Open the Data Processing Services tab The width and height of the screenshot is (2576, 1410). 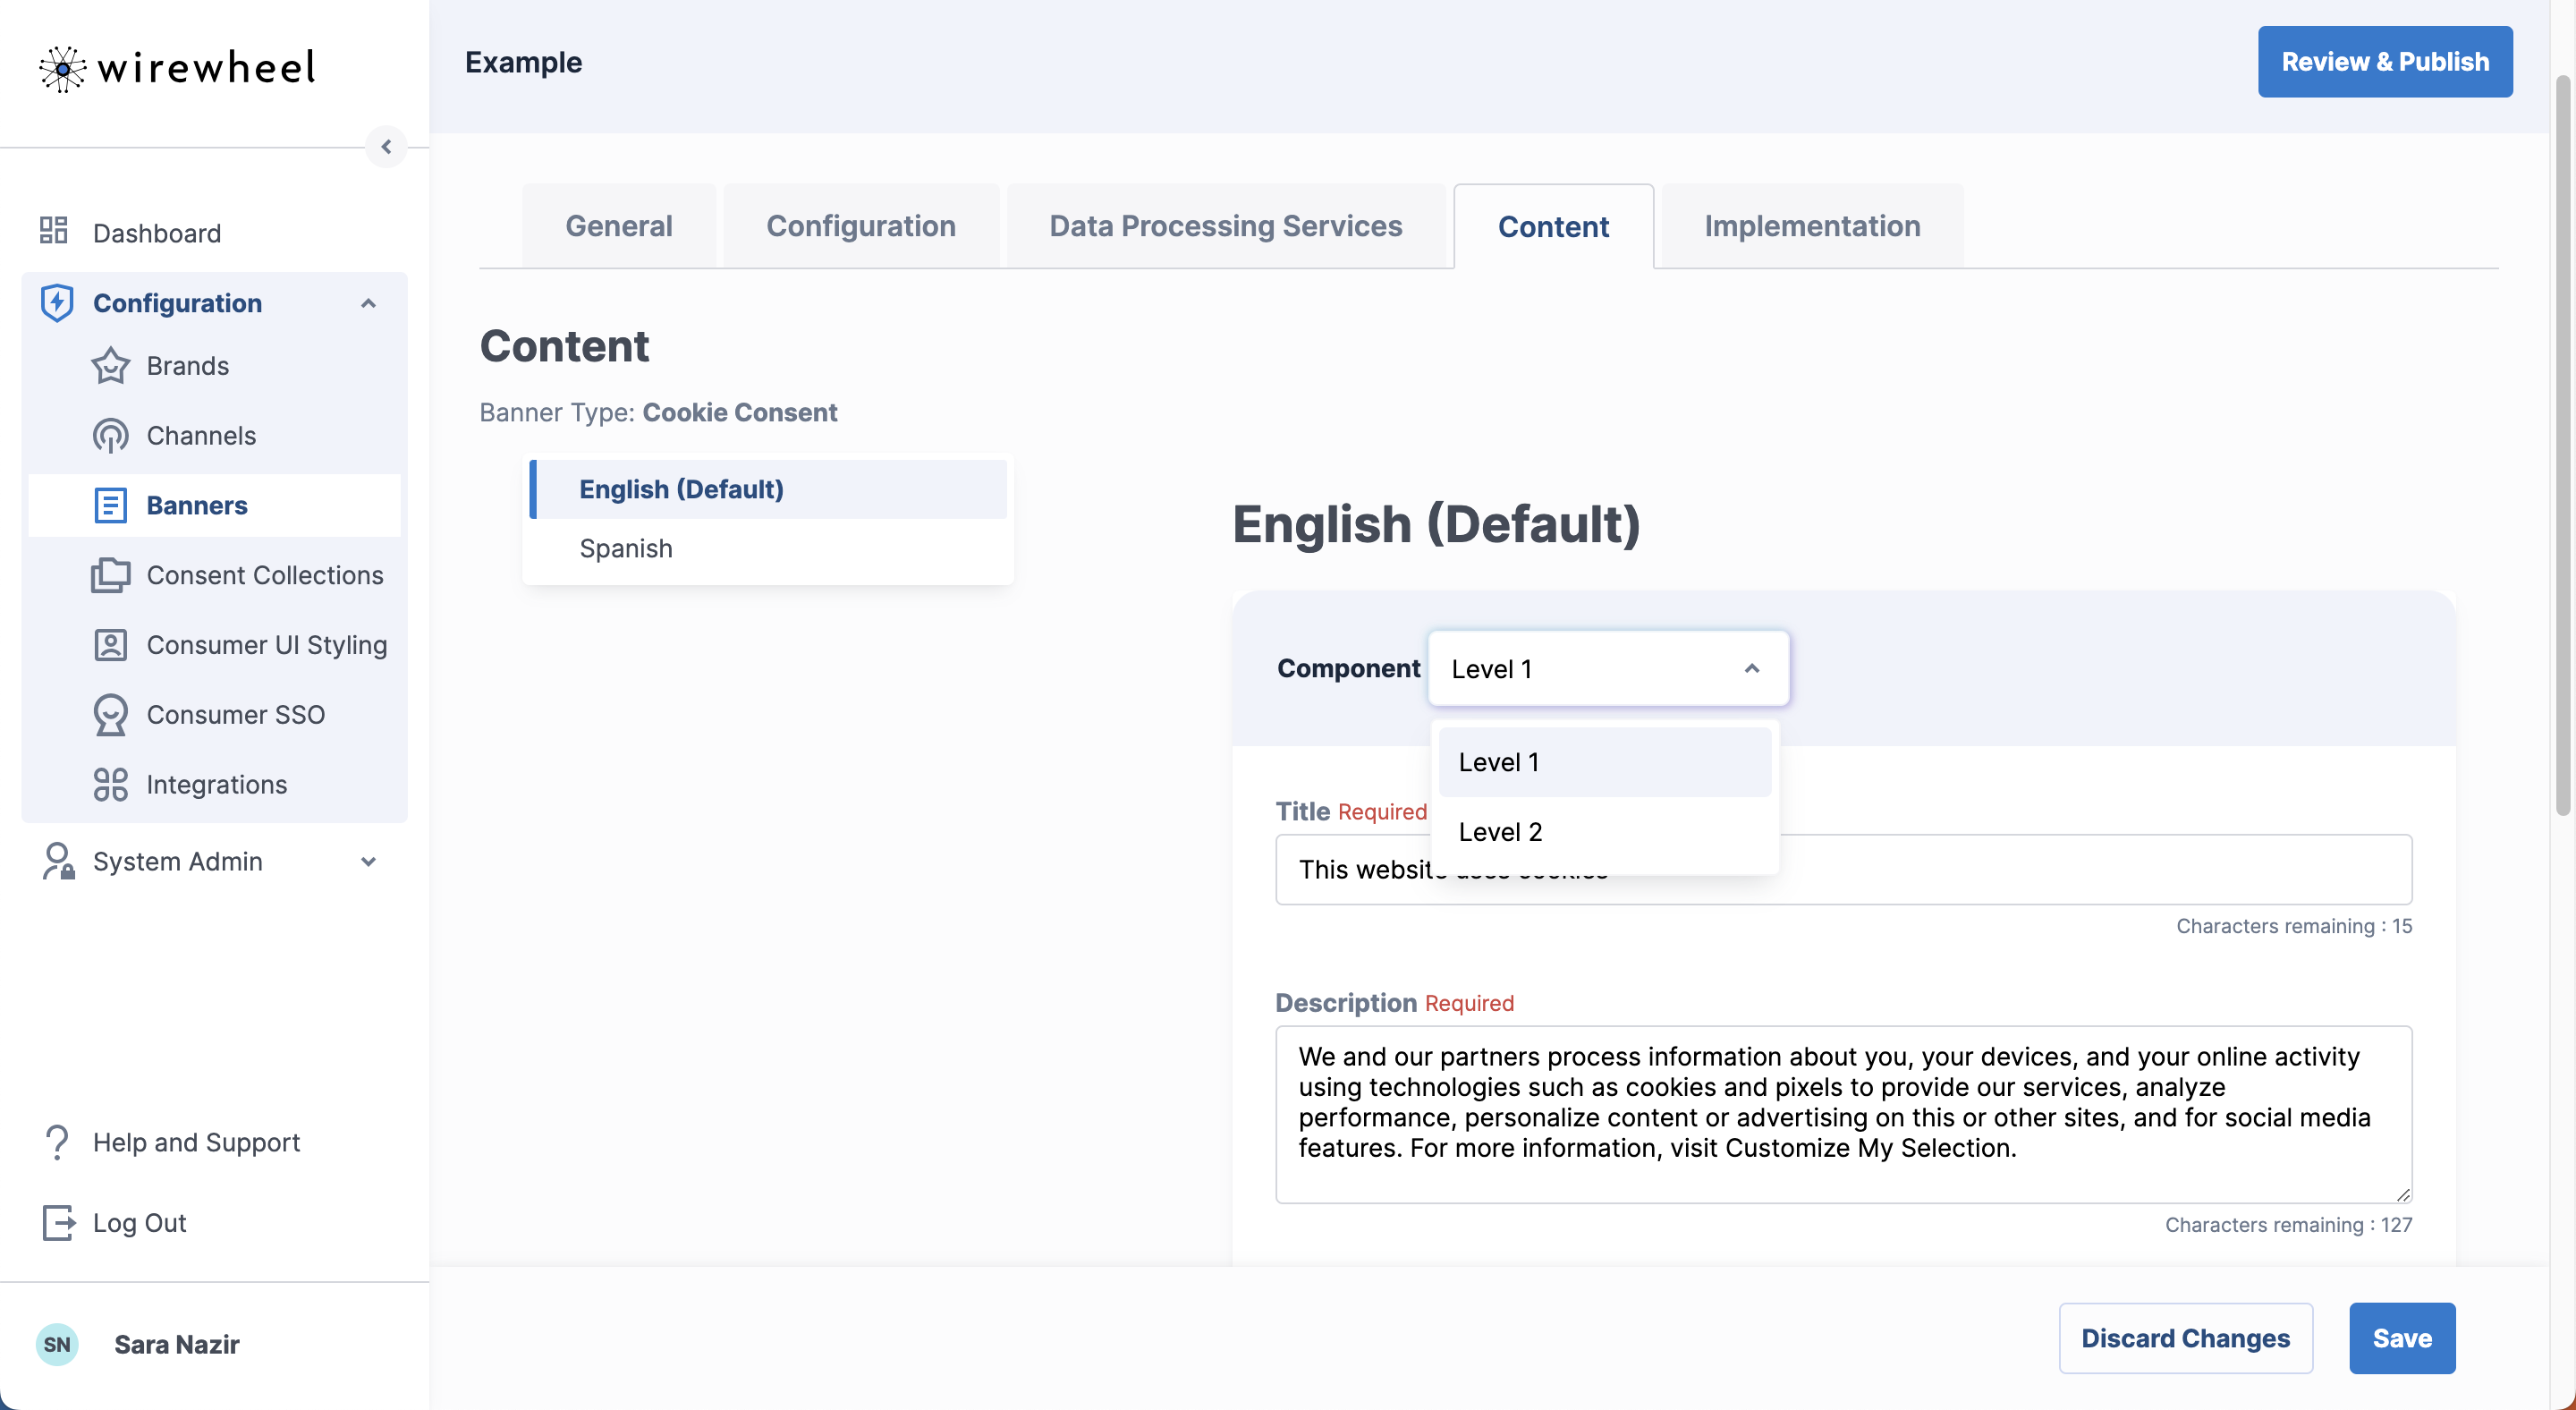[1225, 226]
